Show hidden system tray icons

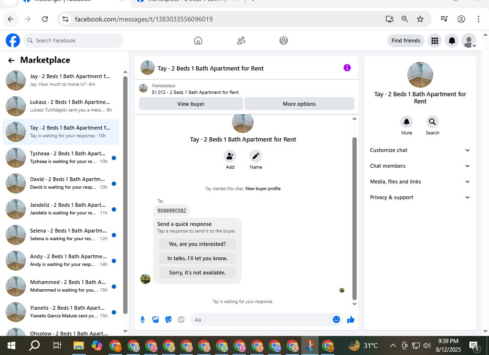393,345
